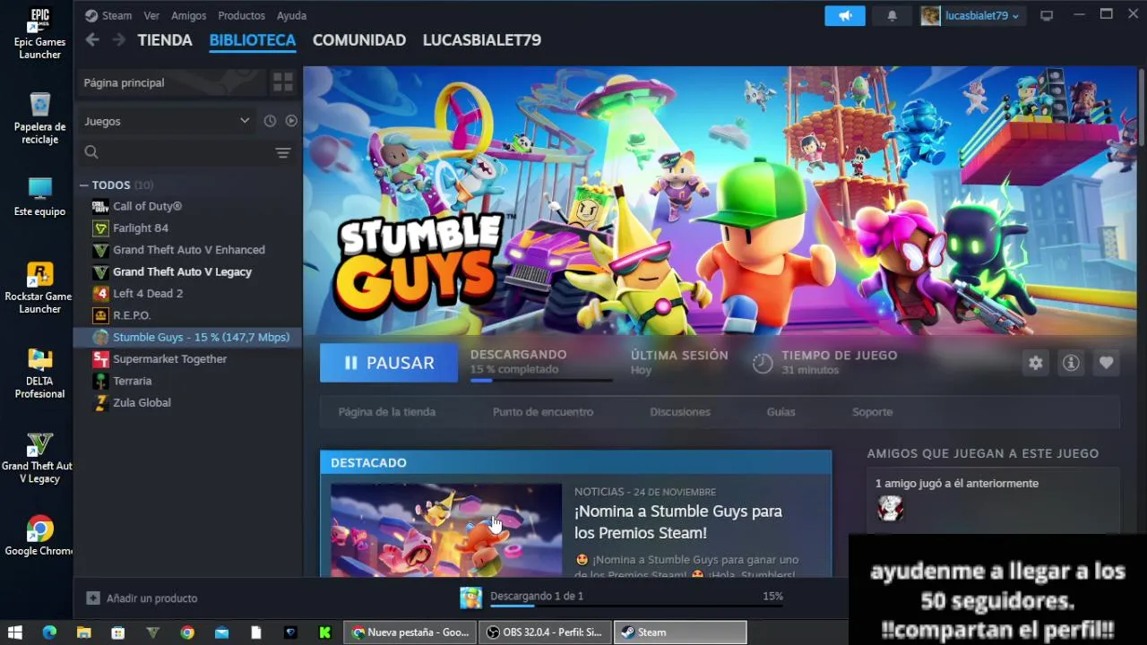Open Guías link

click(x=781, y=412)
